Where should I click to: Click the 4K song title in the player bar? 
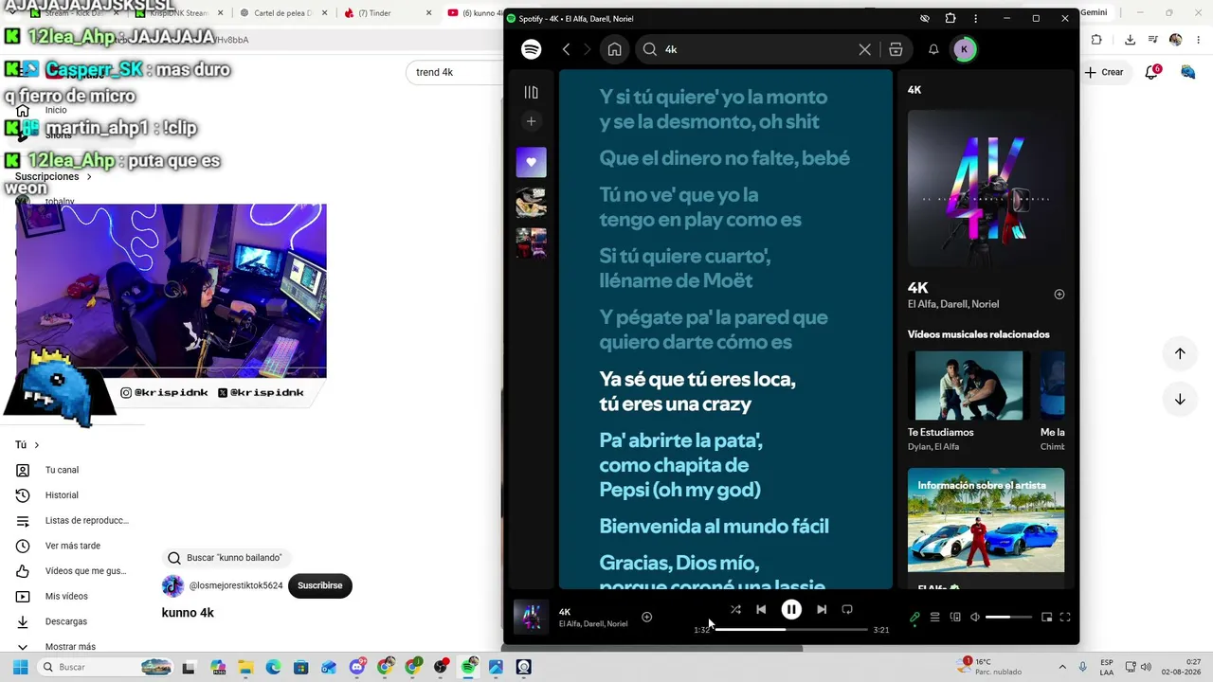pos(565,612)
